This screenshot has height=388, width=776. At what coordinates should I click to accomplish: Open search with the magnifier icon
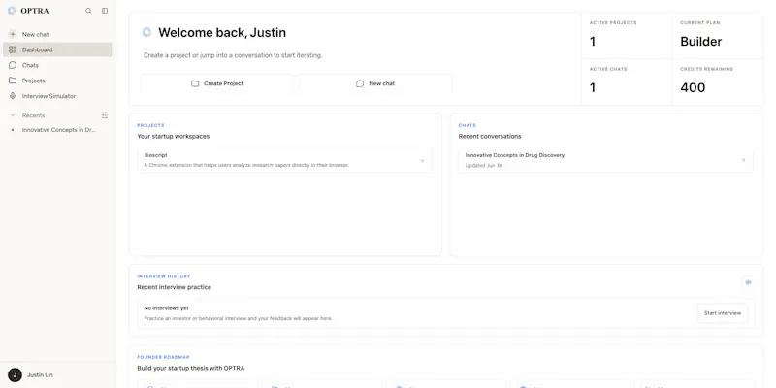click(x=88, y=11)
